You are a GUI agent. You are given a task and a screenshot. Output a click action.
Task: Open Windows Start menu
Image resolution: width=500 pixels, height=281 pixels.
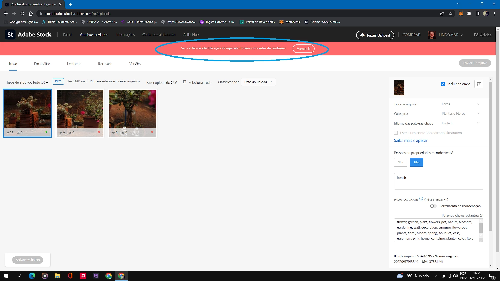click(6, 276)
